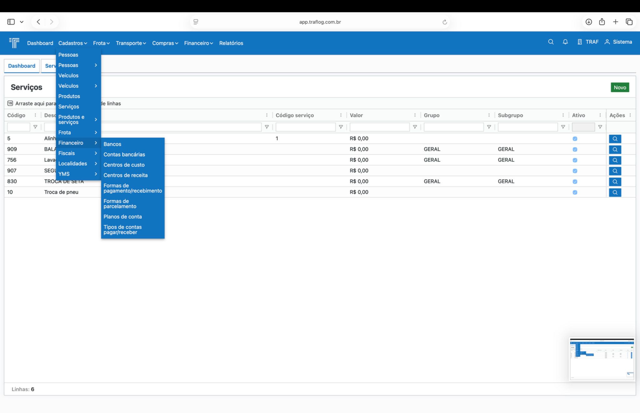Open Safari downloads icon
The height and width of the screenshot is (413, 640).
coord(588,22)
